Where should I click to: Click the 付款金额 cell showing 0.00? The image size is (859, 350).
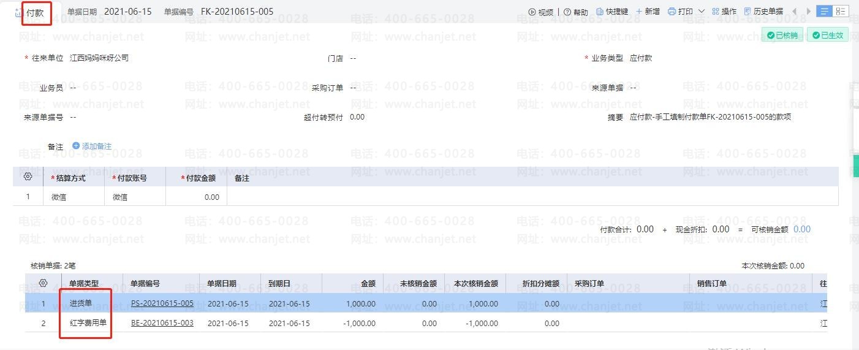196,197
